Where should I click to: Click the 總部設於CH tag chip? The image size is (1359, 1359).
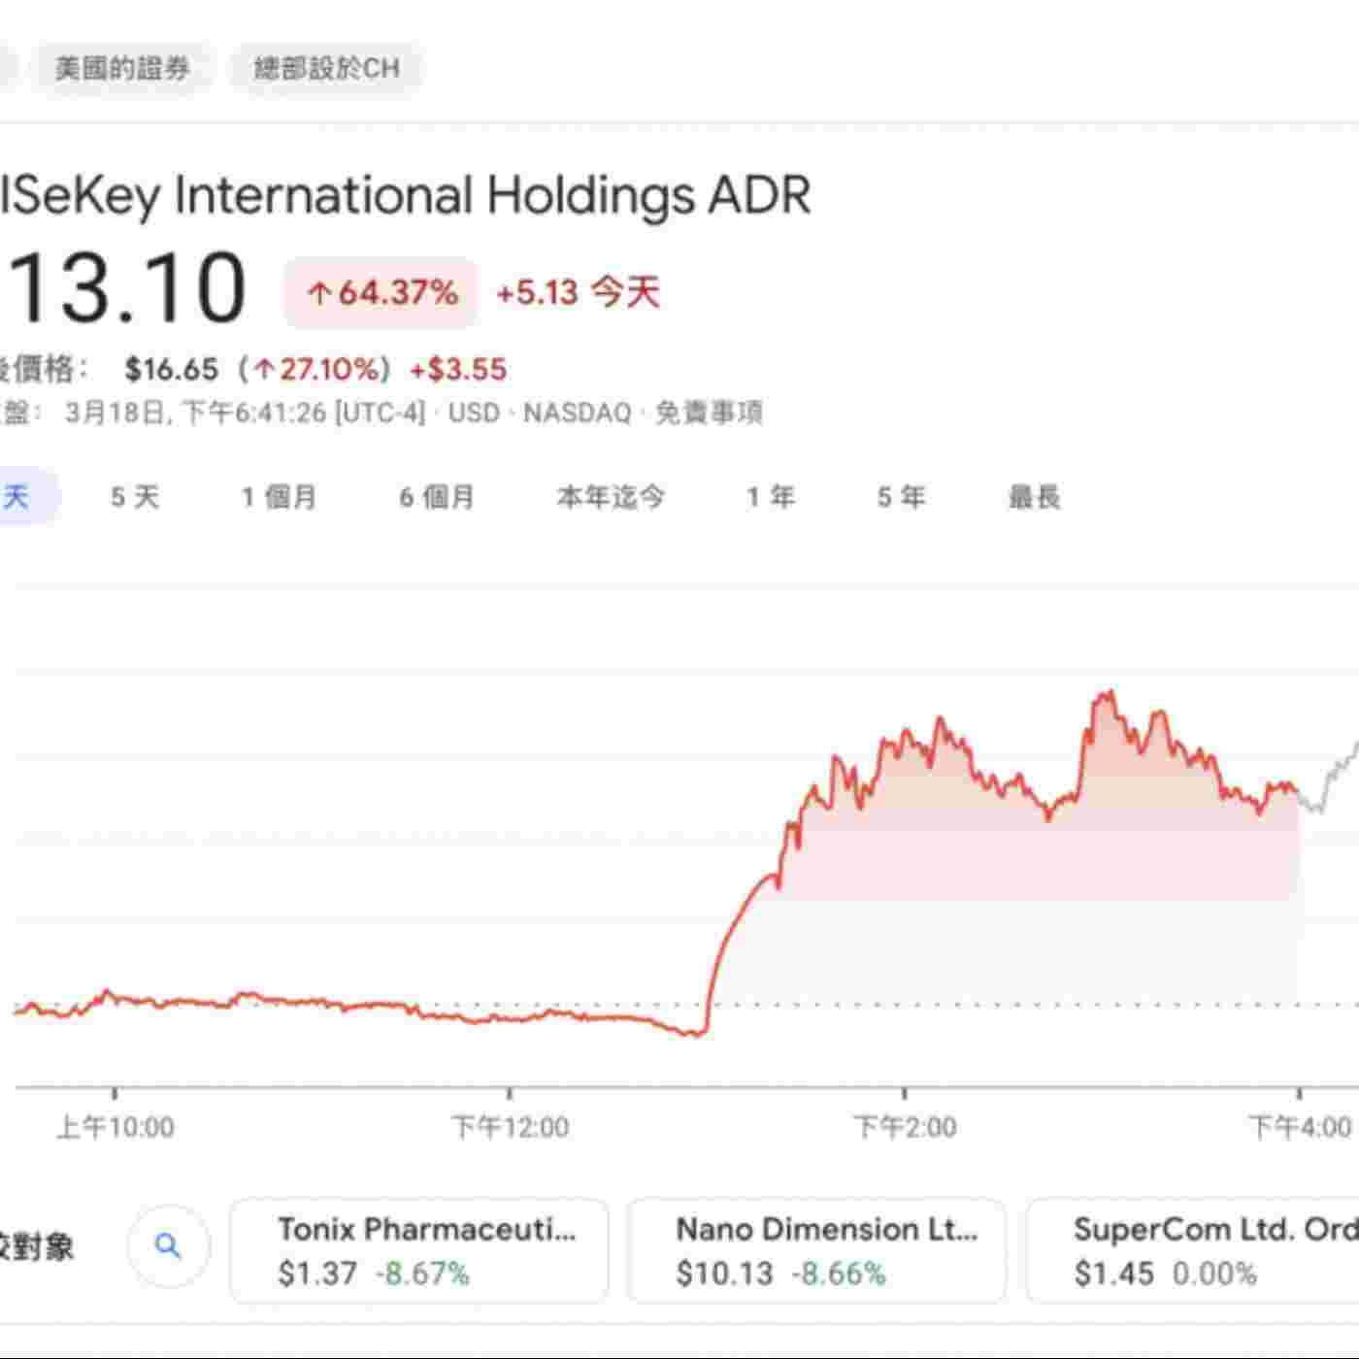tap(326, 68)
